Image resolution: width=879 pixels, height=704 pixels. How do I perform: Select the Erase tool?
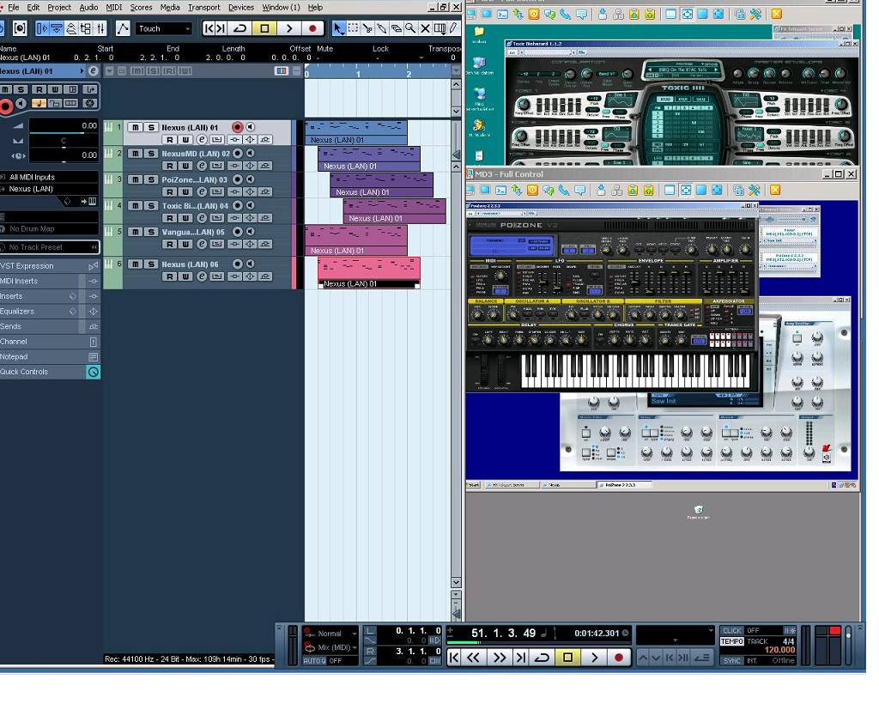click(x=397, y=28)
